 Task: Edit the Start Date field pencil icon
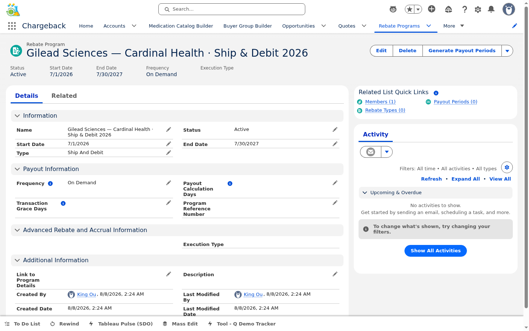point(169,144)
